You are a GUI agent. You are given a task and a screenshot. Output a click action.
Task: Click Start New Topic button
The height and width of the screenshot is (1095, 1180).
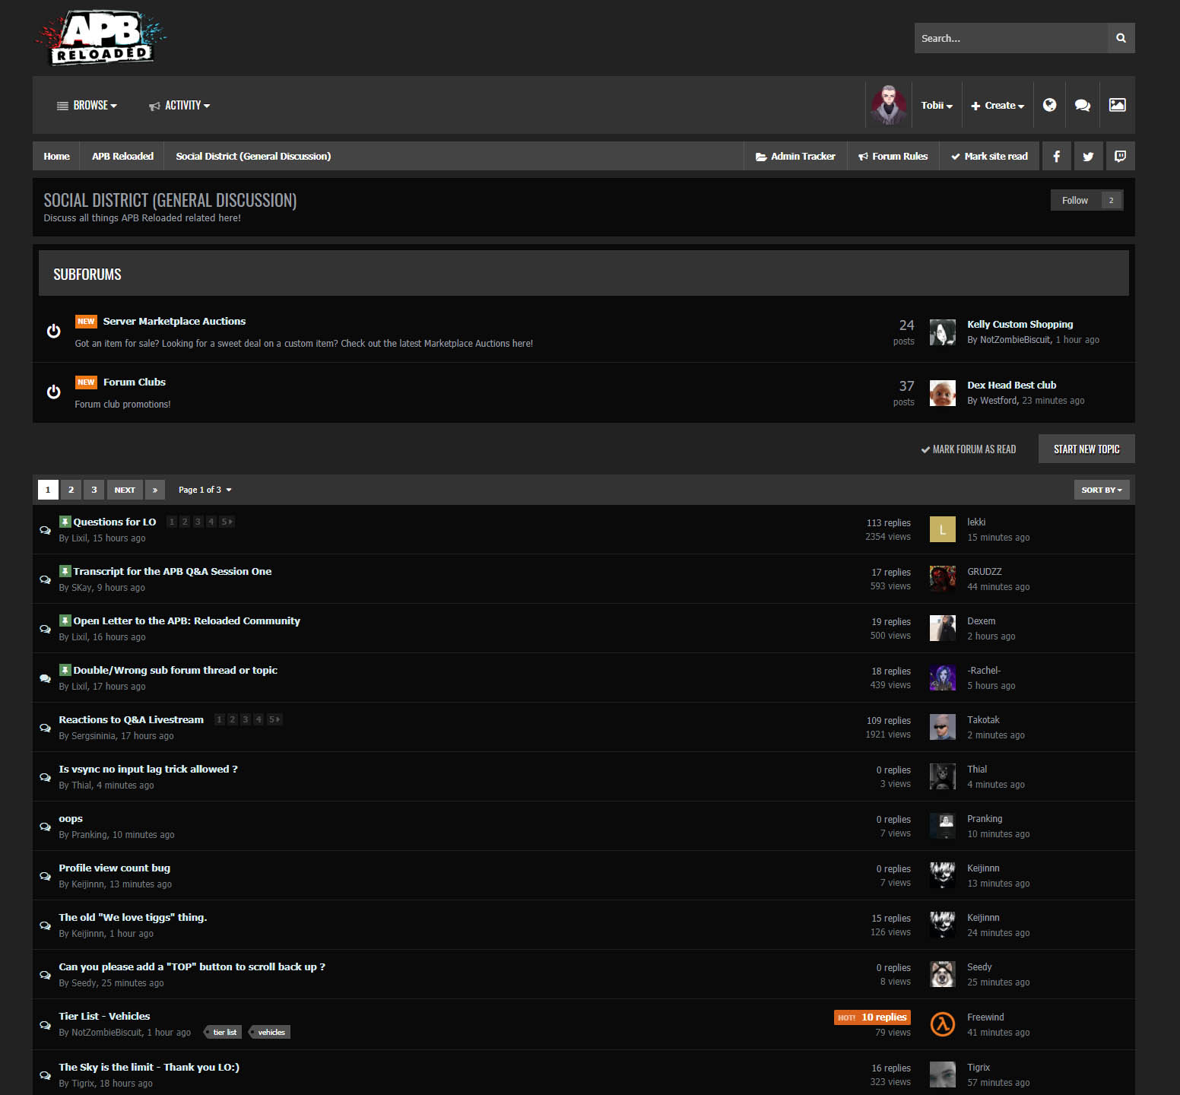click(x=1086, y=449)
